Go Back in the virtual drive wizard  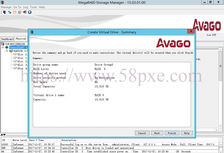[157, 133]
